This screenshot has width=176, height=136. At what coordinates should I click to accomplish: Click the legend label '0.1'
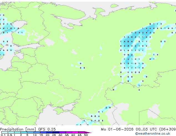(3, 135)
